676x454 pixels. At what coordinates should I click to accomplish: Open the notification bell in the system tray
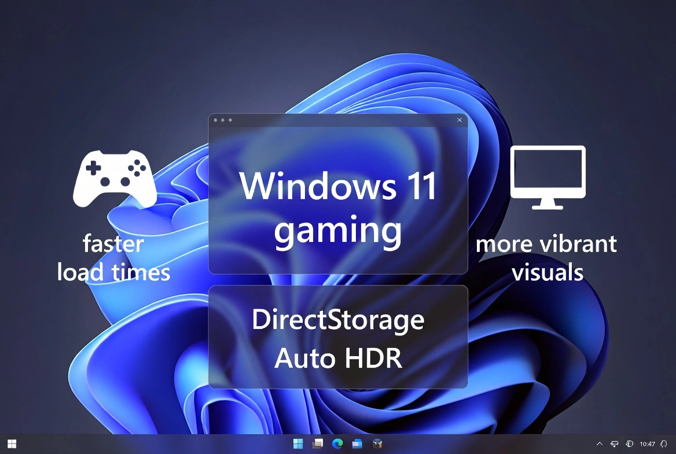coord(664,444)
